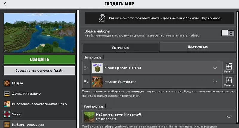Click the Набор текстур Minecraft title
This screenshot has height=128, width=239.
click(x=119, y=115)
